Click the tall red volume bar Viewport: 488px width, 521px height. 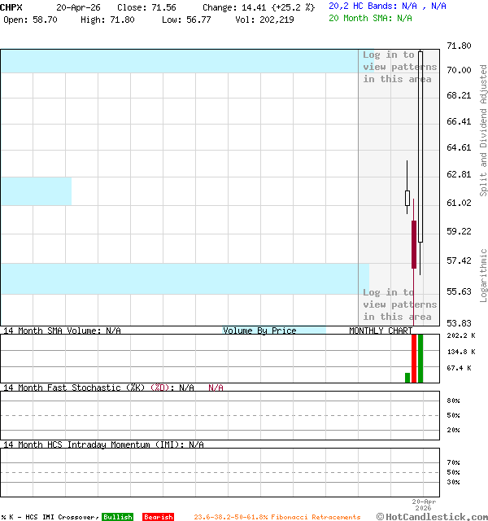pyautogui.click(x=414, y=358)
